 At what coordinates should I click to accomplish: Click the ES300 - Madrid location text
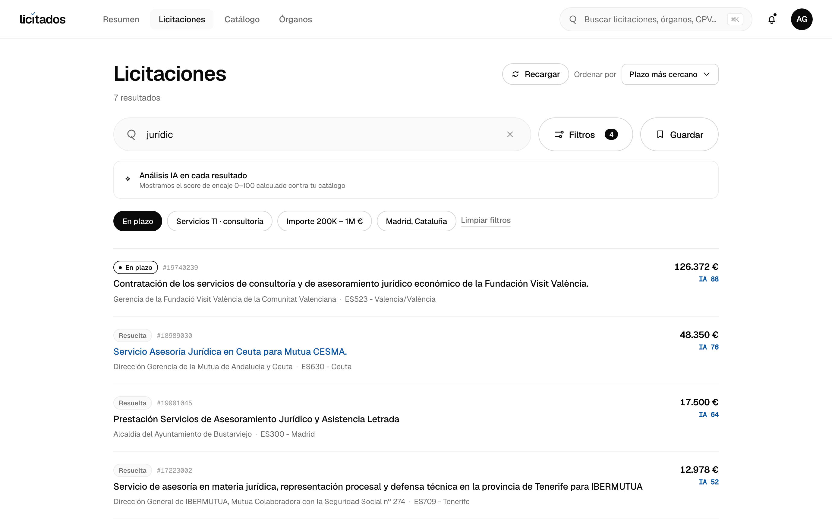click(288, 434)
